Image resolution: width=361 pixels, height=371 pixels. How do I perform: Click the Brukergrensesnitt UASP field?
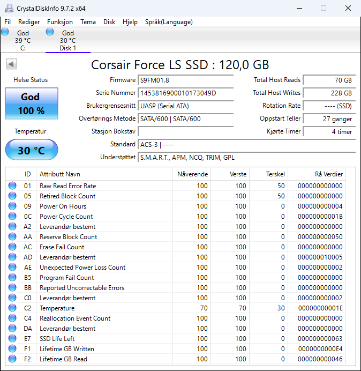point(185,106)
